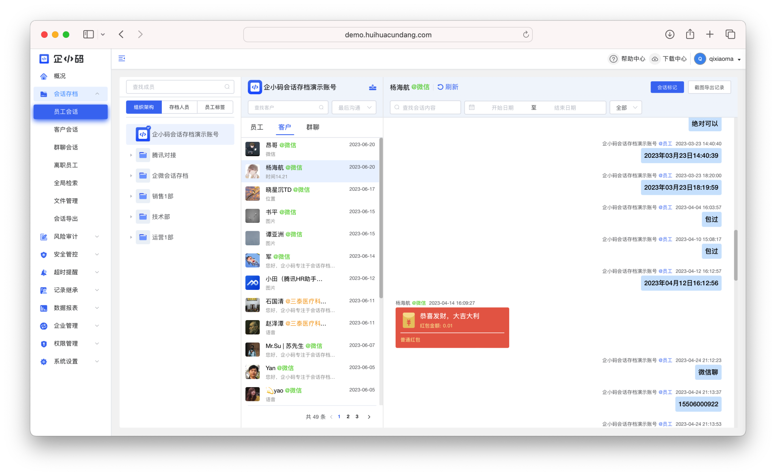Open 昂哥's avatar in the customer list
This screenshot has height=476, width=776.
(x=252, y=149)
